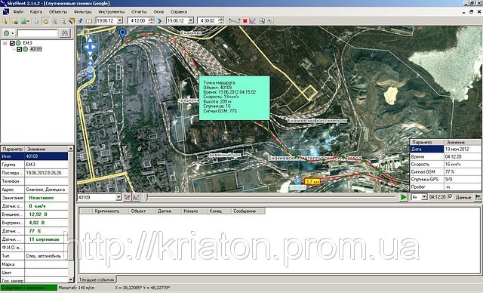The width and height of the screenshot is (483, 293).
Task: Switch to Текущие события tab
Action: click(x=97, y=279)
